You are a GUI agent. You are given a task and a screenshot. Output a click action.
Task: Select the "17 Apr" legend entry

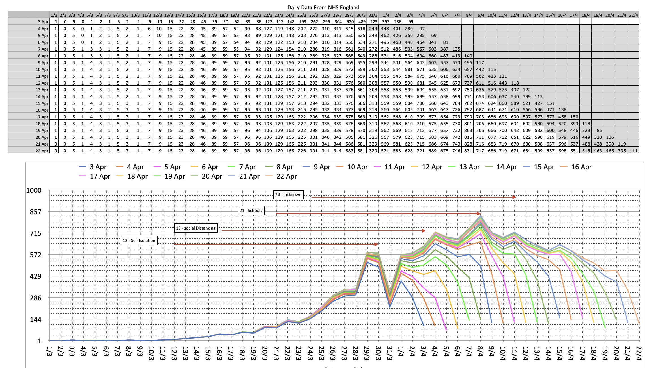point(100,176)
